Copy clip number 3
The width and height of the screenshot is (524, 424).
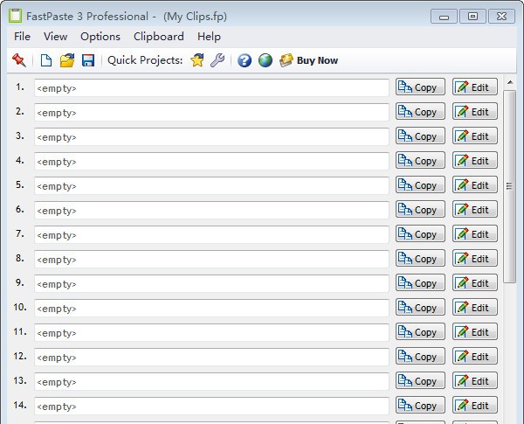[420, 136]
